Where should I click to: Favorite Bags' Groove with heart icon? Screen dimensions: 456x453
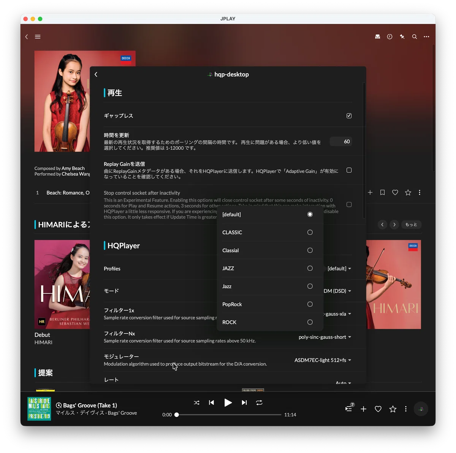[x=378, y=409]
